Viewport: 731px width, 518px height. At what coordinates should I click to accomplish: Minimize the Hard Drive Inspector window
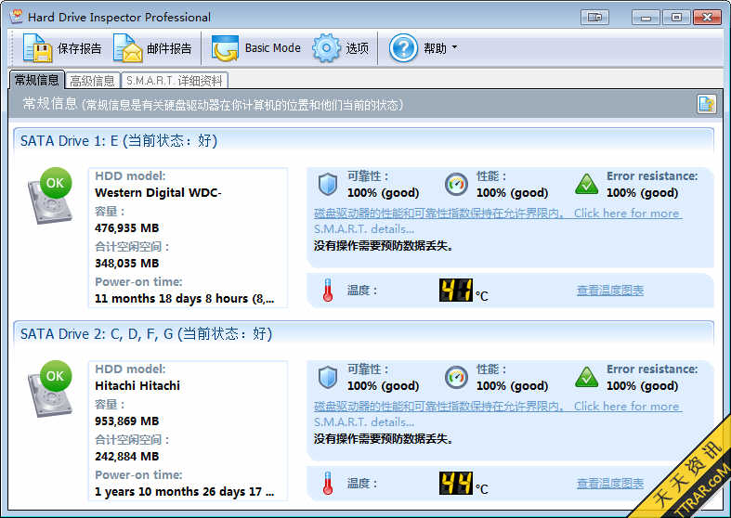[646, 18]
